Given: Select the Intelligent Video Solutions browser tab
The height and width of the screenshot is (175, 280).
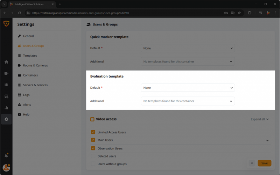Looking at the screenshot, I should (32, 4).
